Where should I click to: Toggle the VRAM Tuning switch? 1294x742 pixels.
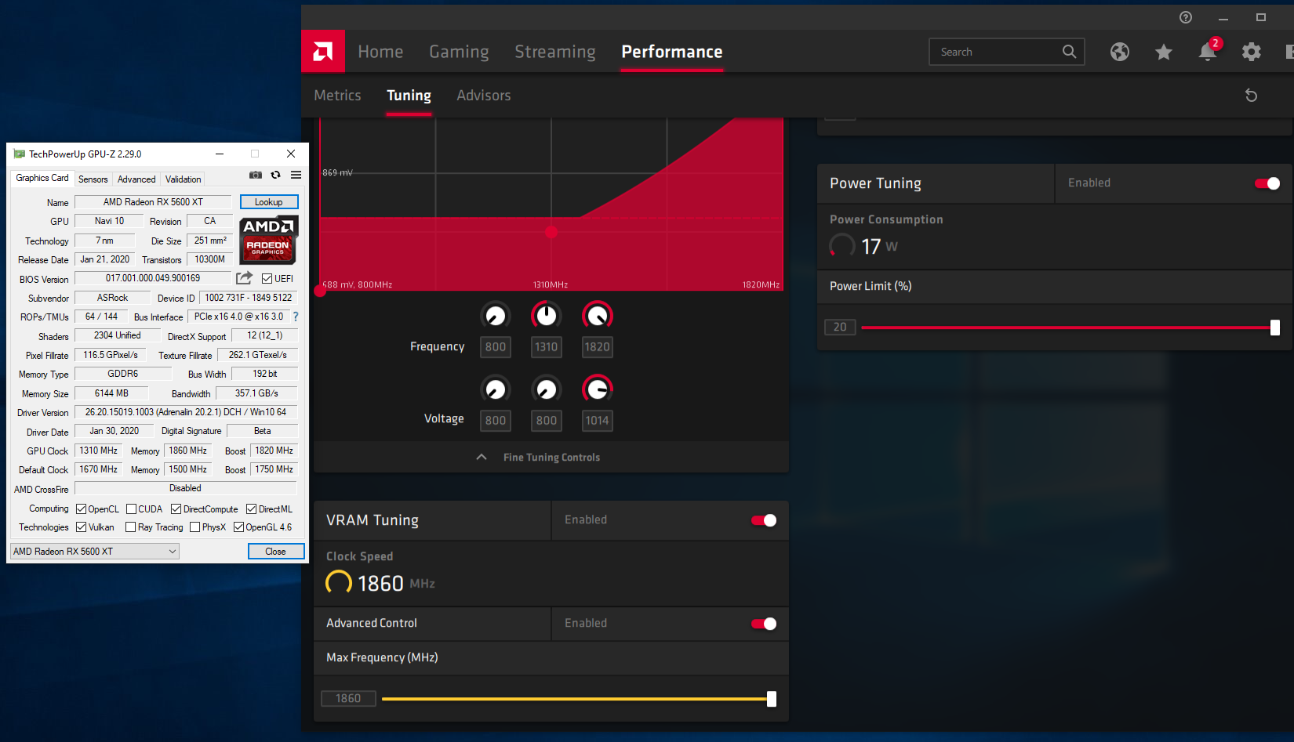[x=764, y=520]
